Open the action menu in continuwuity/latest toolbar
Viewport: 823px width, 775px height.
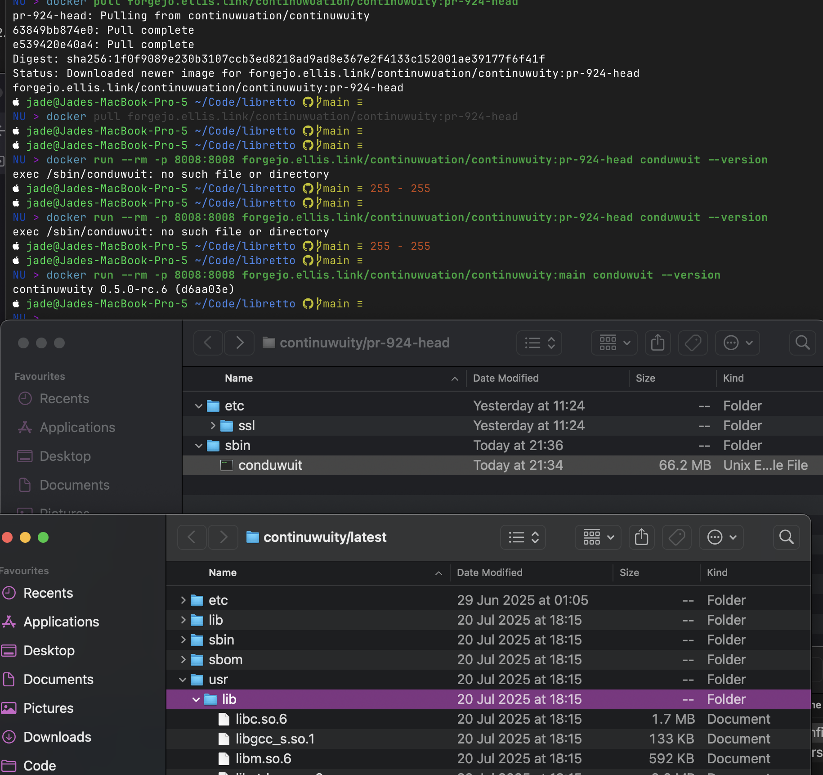tap(721, 537)
